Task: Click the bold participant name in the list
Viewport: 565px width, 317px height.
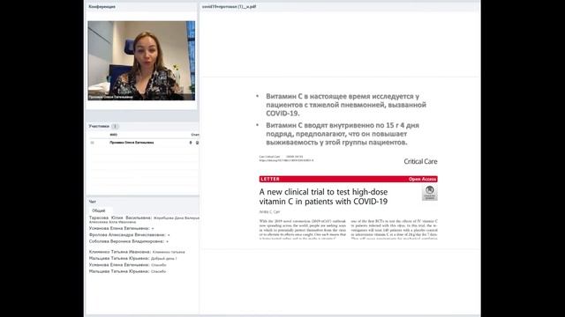Action: [132, 143]
